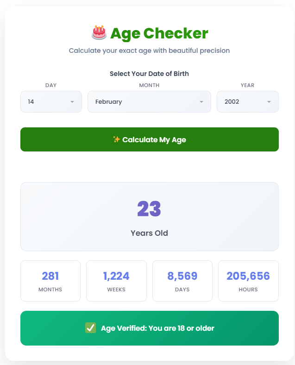
Task: Open the Year dropdown showing 2002
Action: [x=248, y=102]
